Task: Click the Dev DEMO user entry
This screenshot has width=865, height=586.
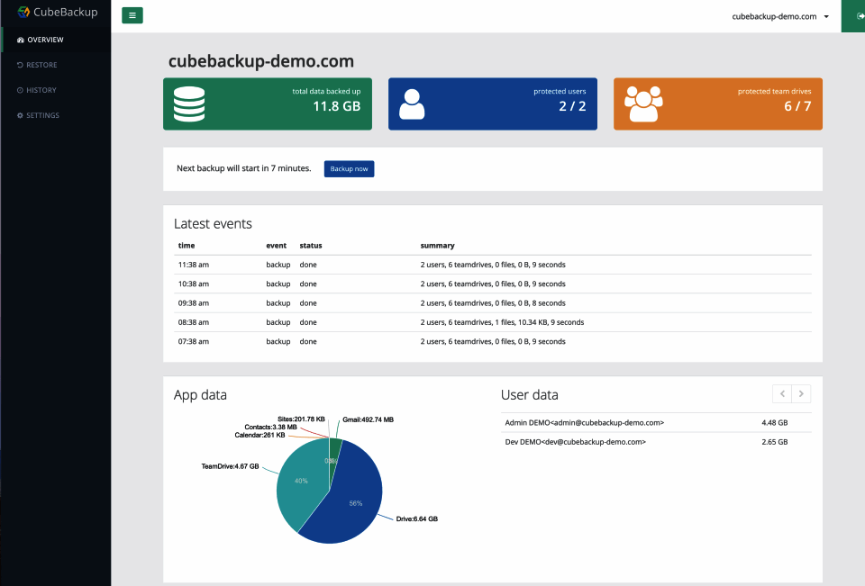Action: 577,442
